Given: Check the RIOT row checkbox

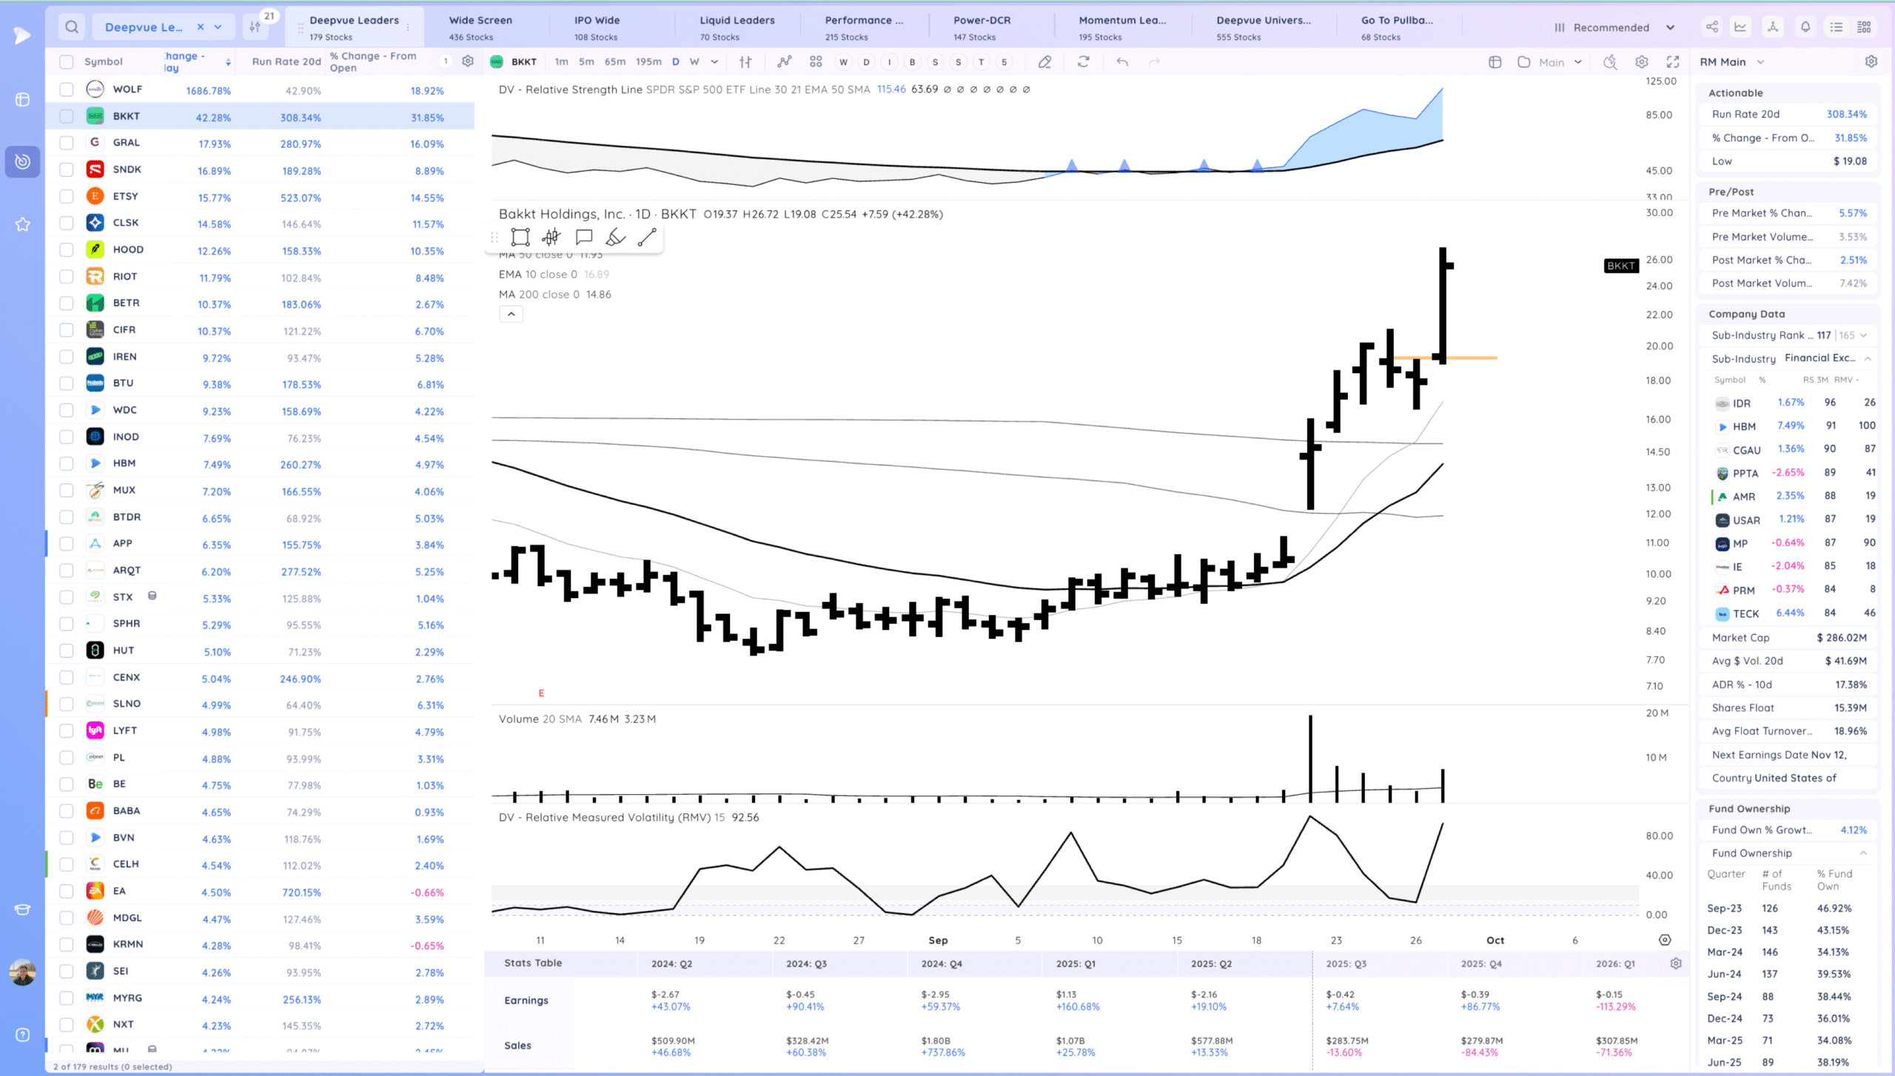Looking at the screenshot, I should point(67,277).
